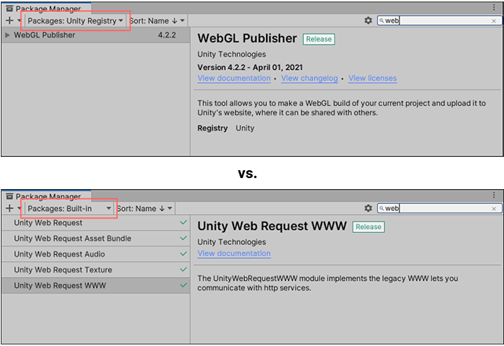Viewport: 504px width, 346px height.
Task: Select the Unity Web Request Asset Bundle package
Action: tap(96, 239)
